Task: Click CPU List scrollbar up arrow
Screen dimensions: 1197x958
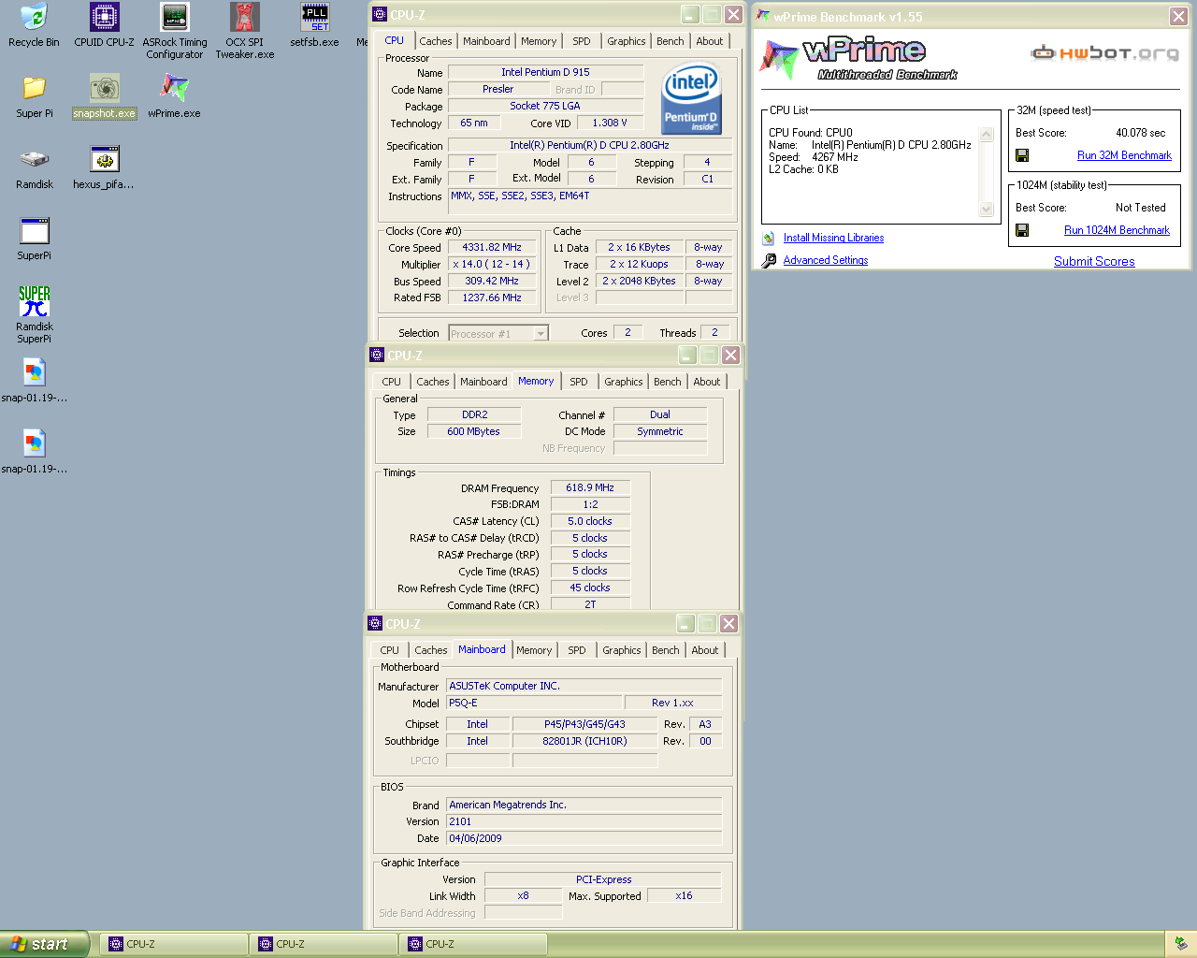Action: click(x=987, y=135)
